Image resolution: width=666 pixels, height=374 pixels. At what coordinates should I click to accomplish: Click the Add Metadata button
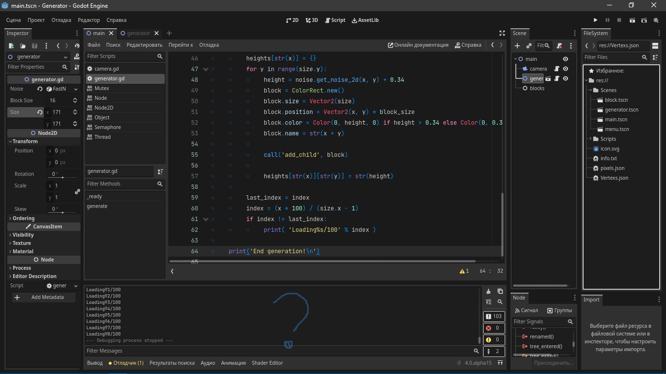pyautogui.click(x=43, y=297)
